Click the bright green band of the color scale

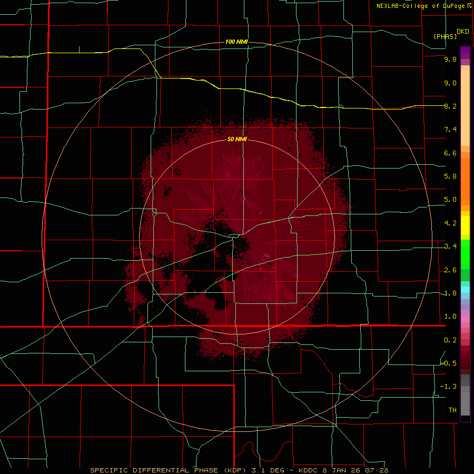465,254
